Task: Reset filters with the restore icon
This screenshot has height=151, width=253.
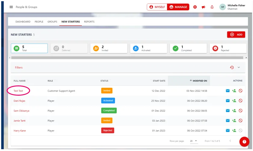Action: point(232,67)
